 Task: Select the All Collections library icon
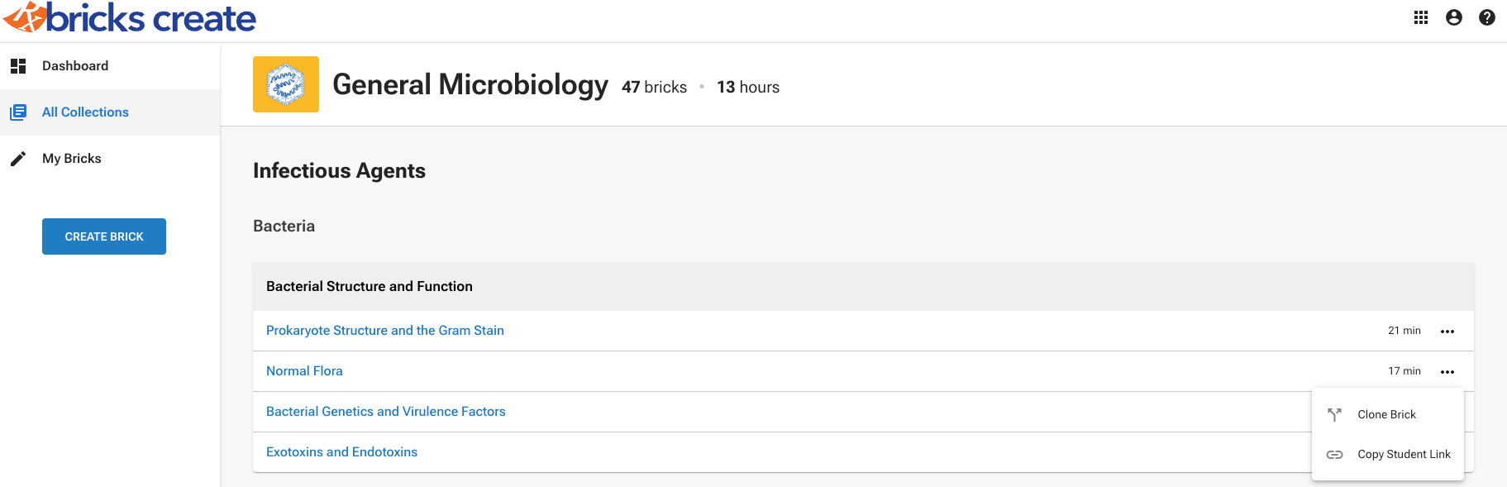point(18,112)
